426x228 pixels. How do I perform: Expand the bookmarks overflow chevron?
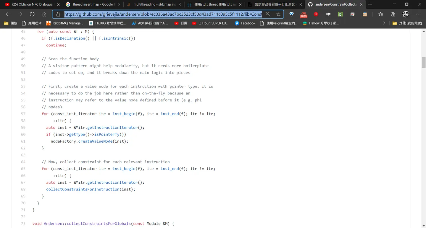point(384,23)
